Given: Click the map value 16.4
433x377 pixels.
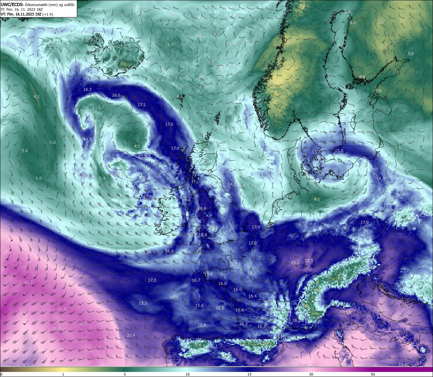Looking at the screenshot, I should tap(252, 296).
